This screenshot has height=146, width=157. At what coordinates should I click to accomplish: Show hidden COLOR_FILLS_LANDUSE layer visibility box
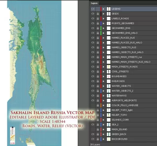(93, 105)
